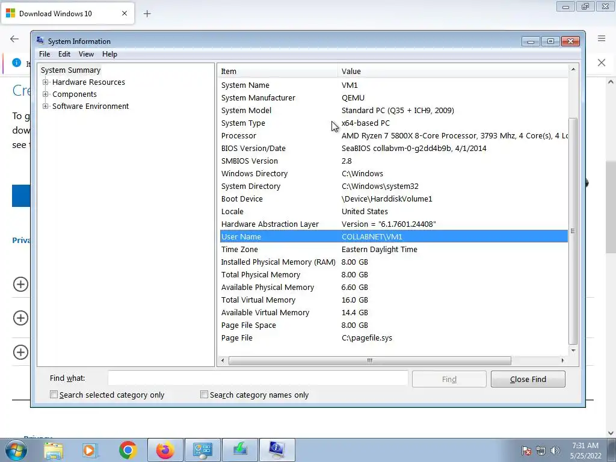Select the System Model row
The height and width of the screenshot is (462, 616).
pyautogui.click(x=393, y=111)
